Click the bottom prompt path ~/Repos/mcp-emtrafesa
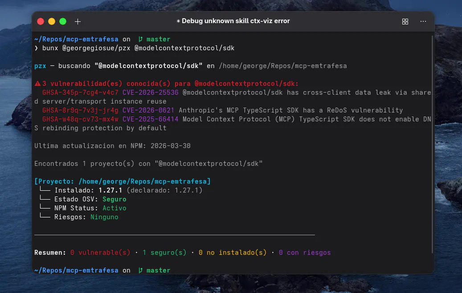Viewport: 462px width, 293px height. pos(76,270)
